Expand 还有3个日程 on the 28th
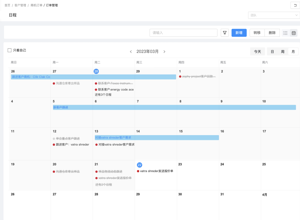Screen dimensions: 300x220 pyautogui.click(x=103, y=95)
